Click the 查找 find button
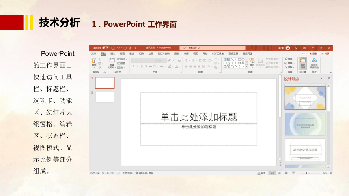The image size is (349, 196). pos(289,59)
